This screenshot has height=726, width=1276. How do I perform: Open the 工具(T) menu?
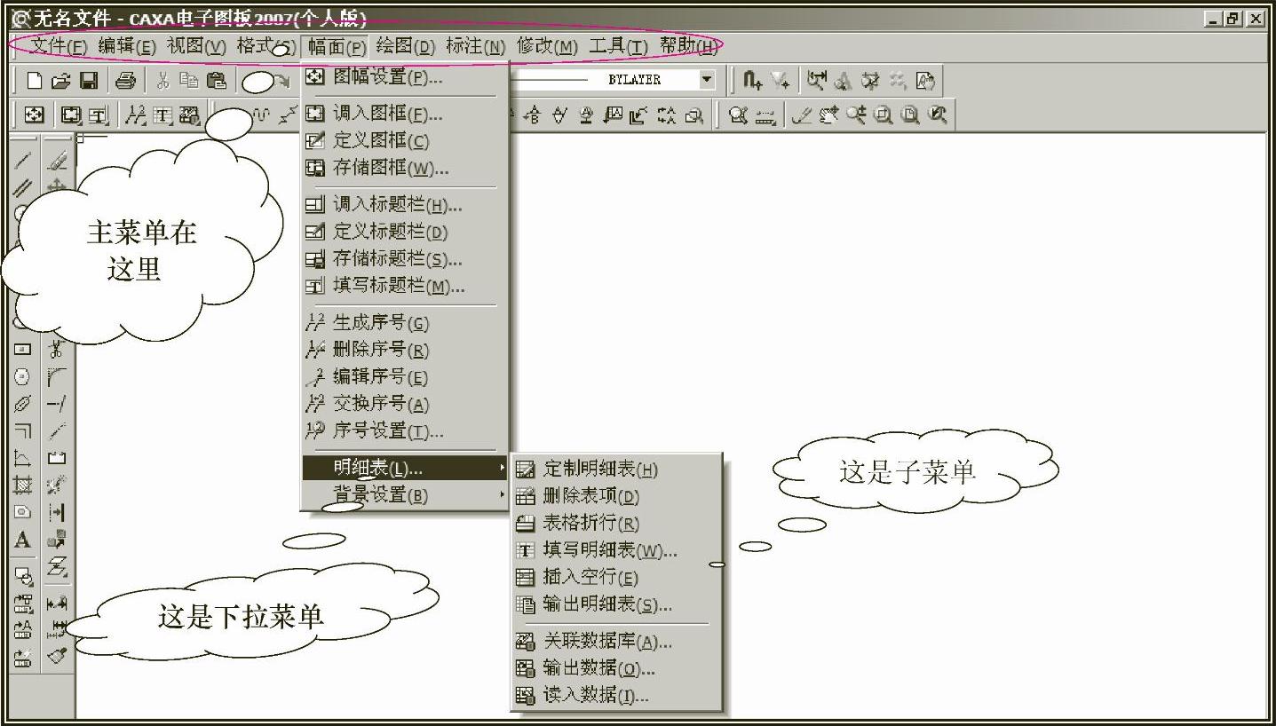pyautogui.click(x=618, y=46)
